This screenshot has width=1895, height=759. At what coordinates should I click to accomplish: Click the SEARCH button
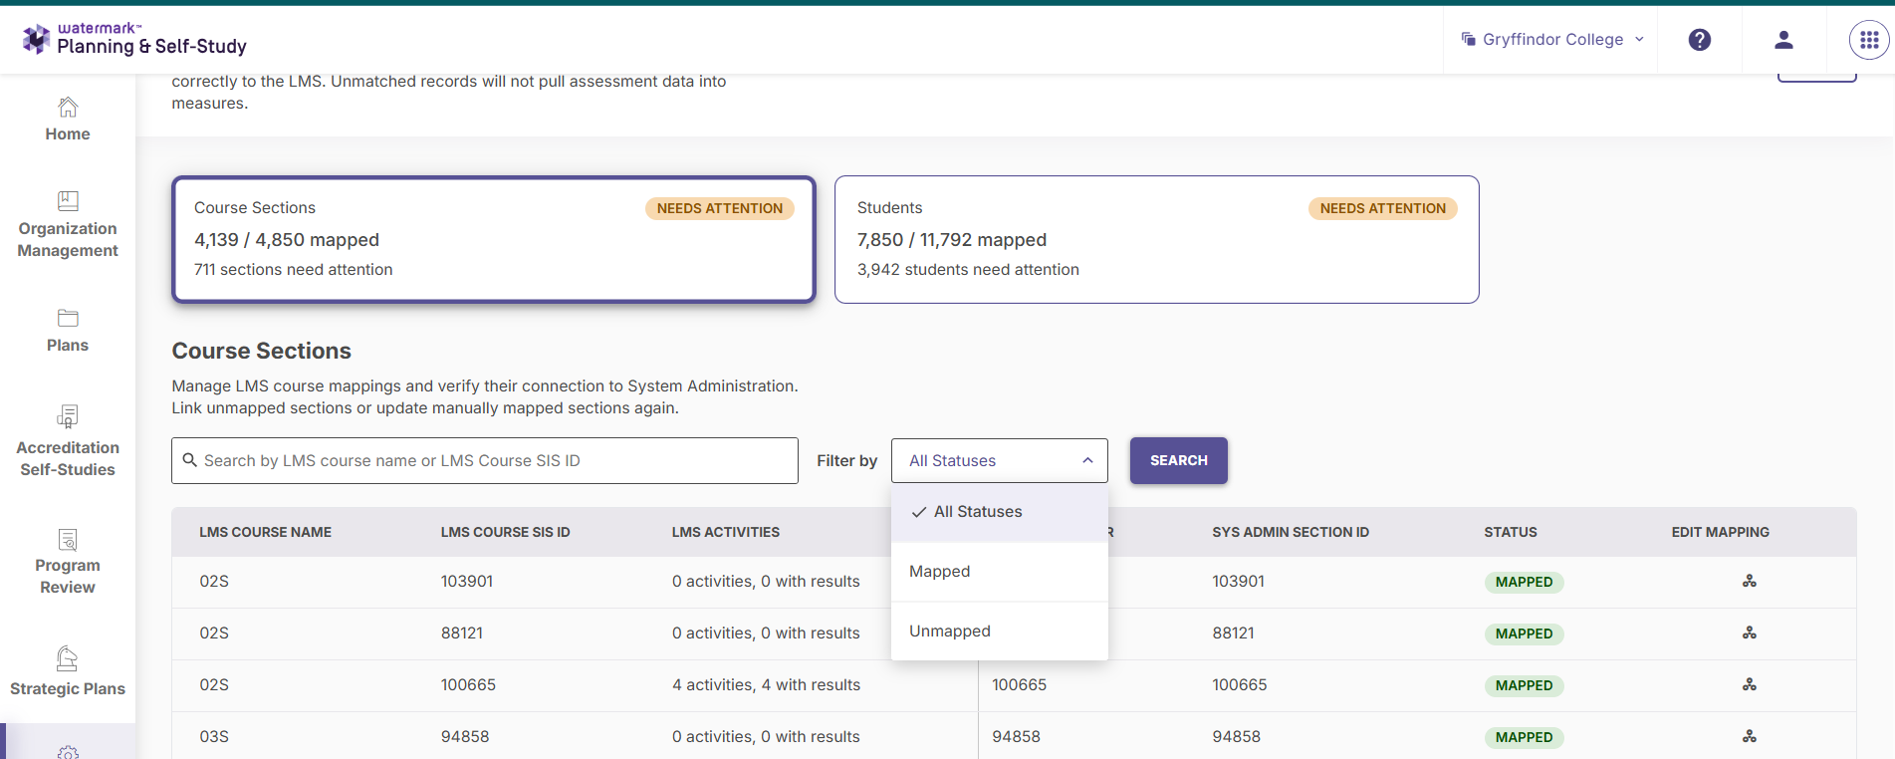pos(1178,460)
